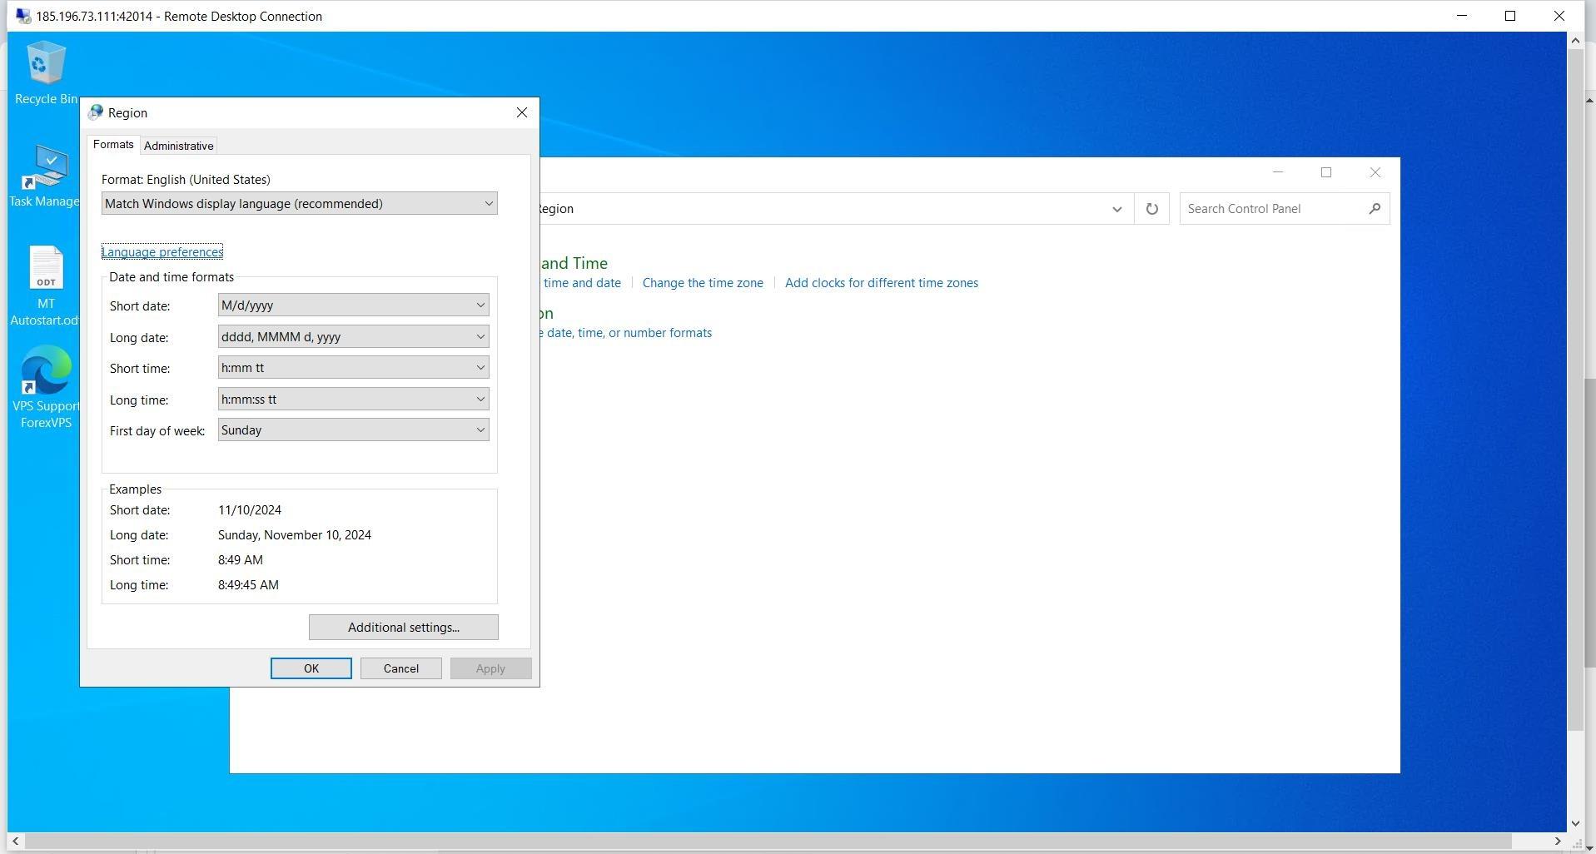The width and height of the screenshot is (1596, 854).
Task: Minimize the Control Panel window
Action: coord(1278,172)
